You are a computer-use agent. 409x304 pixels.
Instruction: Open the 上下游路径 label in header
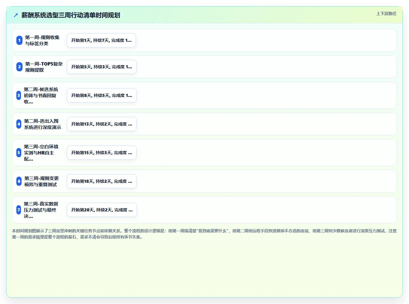click(386, 14)
